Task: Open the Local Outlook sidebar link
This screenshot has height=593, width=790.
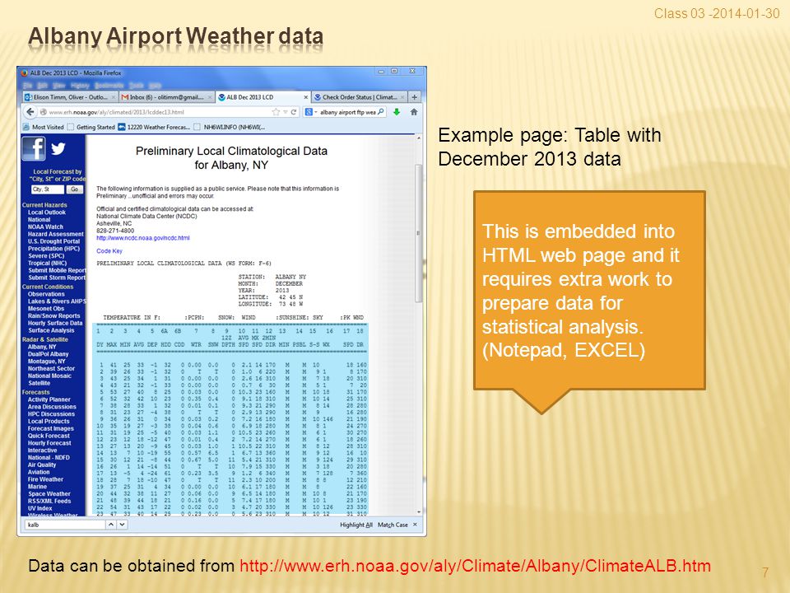Action: click(47, 212)
